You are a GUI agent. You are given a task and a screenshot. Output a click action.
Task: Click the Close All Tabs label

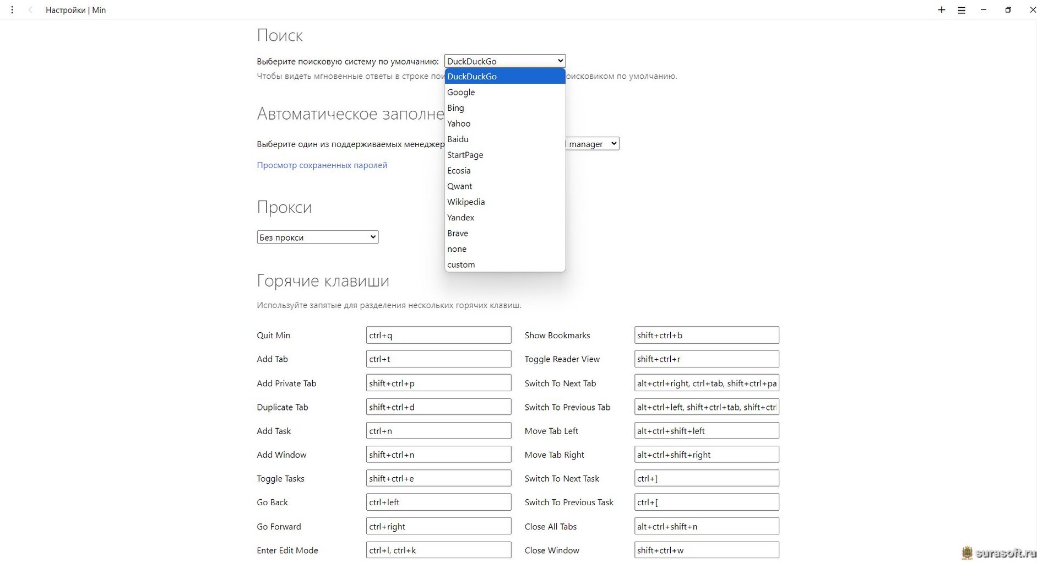(551, 526)
